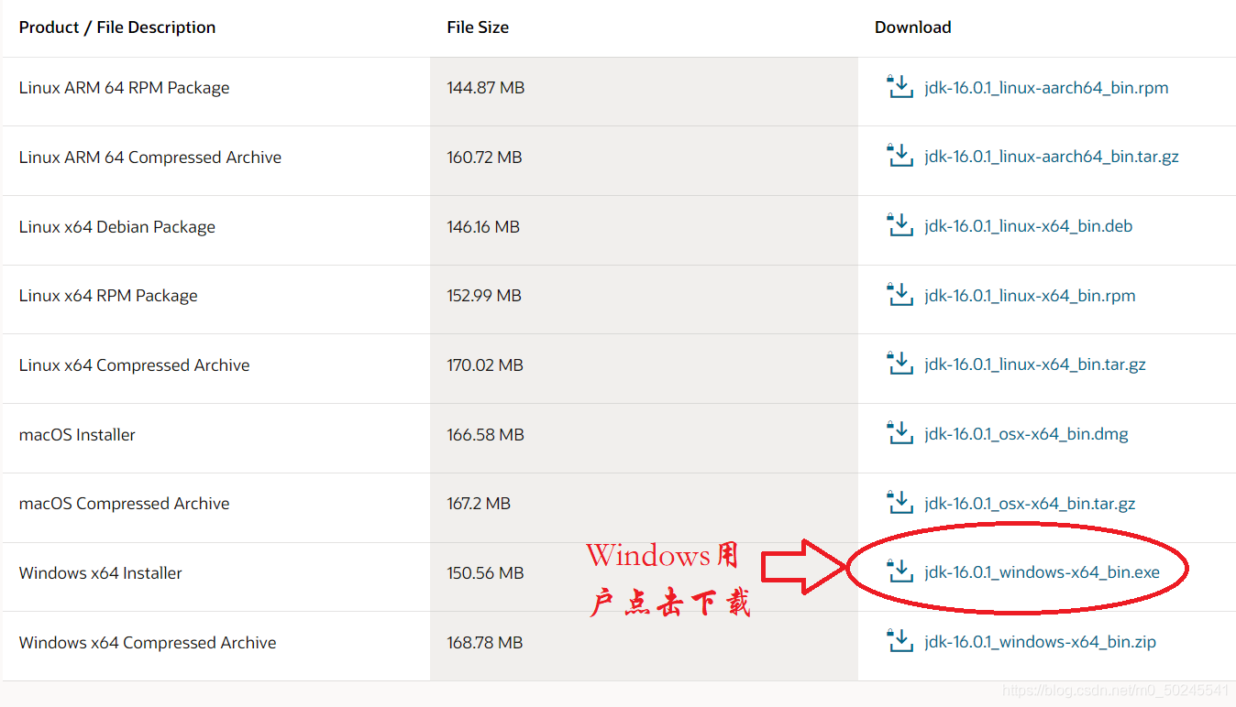Select Linux x64 Compressed Archive text
This screenshot has width=1236, height=707.
(x=134, y=365)
